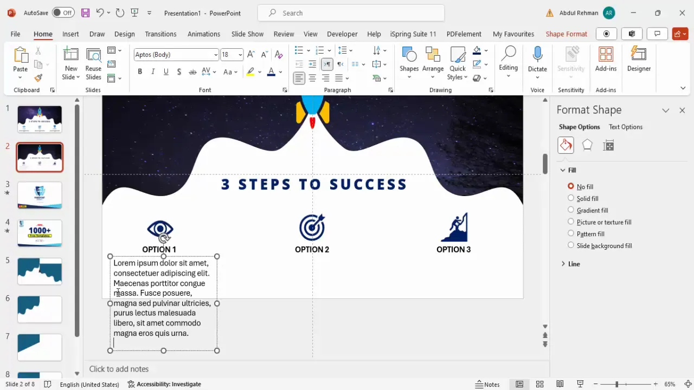Open Format Shape pane options chevron

666,110
